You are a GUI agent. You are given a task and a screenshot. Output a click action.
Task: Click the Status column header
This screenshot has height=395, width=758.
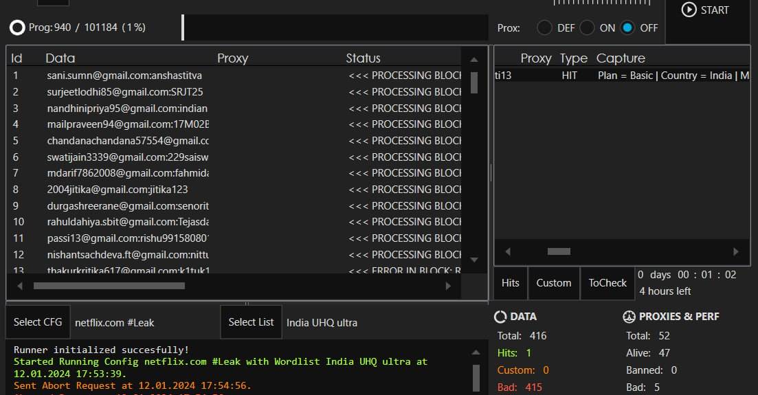[363, 58]
